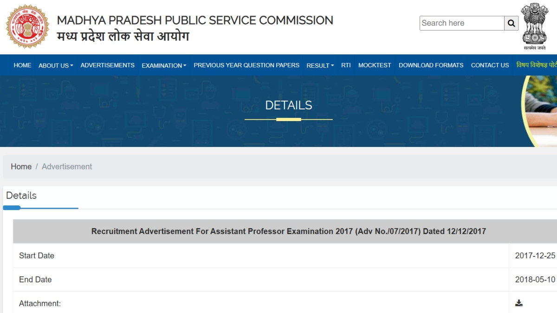
Task: Open the Mocktest page
Action: 375,65
